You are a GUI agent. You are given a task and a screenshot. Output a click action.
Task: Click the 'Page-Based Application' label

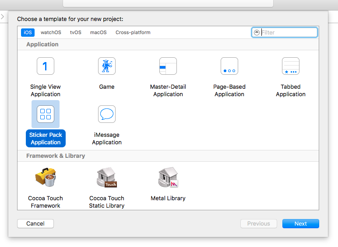pyautogui.click(x=229, y=90)
